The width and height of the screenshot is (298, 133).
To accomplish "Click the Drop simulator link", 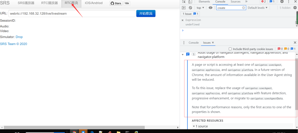I will [19, 37].
